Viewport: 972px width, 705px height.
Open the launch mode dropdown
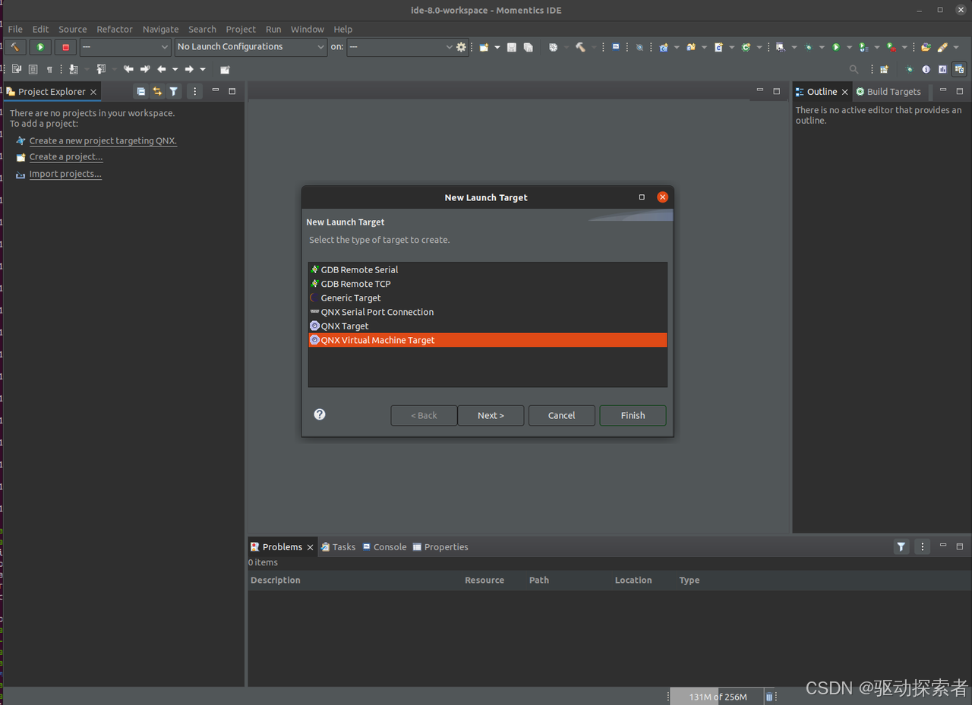pos(125,47)
